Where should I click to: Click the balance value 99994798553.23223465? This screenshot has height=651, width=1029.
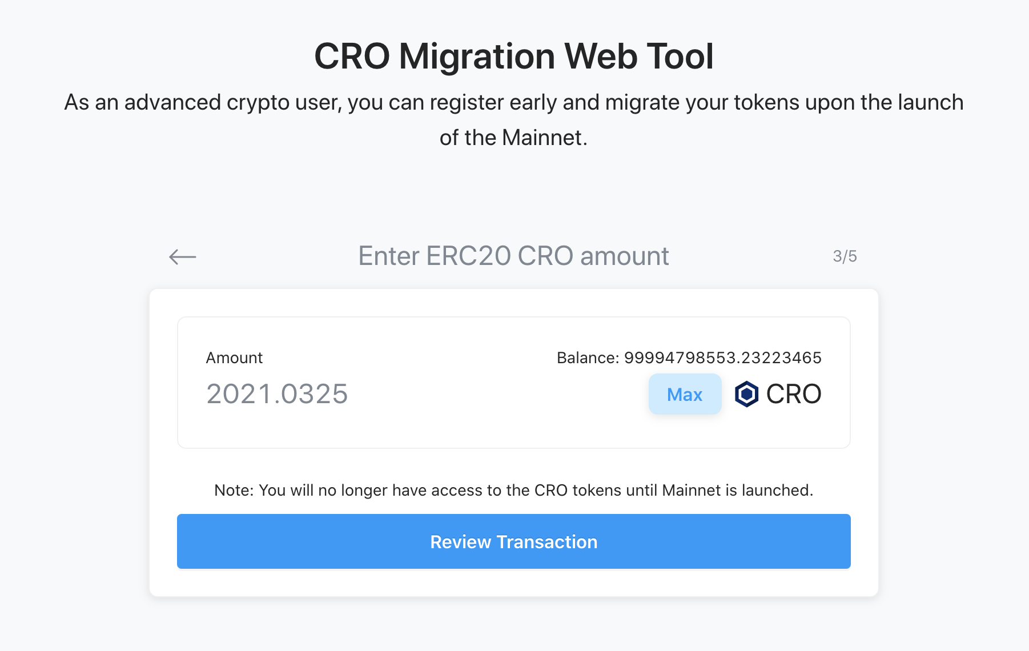click(x=722, y=358)
